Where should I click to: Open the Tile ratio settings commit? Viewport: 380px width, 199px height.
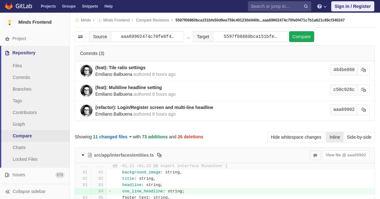click(x=120, y=68)
